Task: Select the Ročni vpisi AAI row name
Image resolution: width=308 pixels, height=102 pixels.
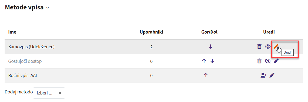Action: pos(23,75)
